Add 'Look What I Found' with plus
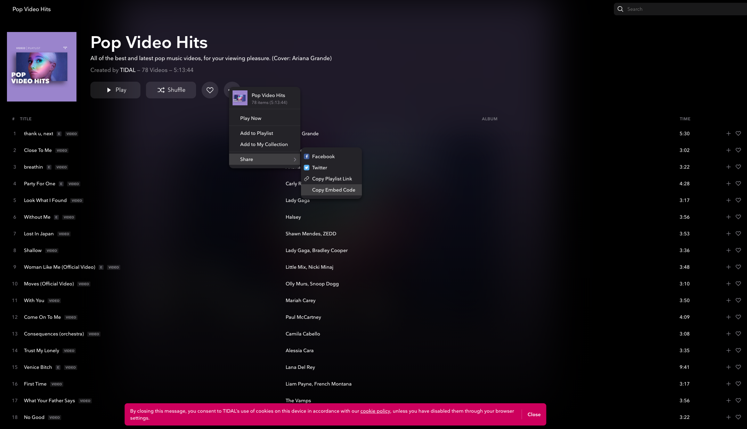The width and height of the screenshot is (747, 429). click(x=728, y=200)
